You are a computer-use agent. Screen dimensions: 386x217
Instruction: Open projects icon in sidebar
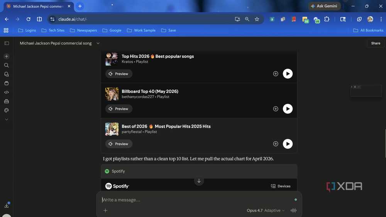click(x=7, y=83)
